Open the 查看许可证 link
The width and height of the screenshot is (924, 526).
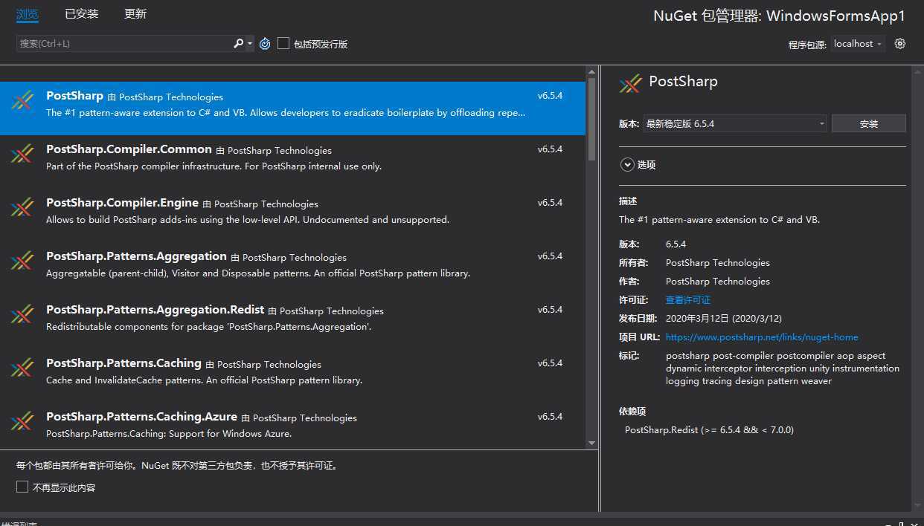[x=688, y=300]
